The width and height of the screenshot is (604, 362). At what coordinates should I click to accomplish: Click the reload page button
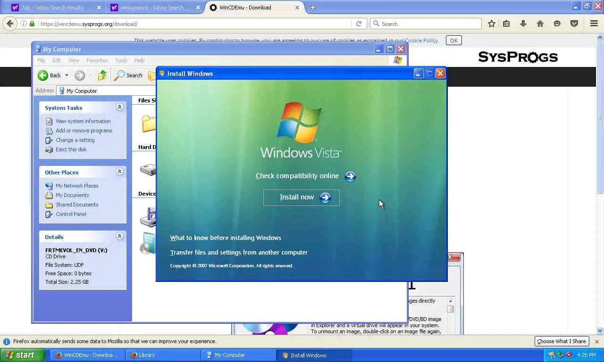(359, 24)
